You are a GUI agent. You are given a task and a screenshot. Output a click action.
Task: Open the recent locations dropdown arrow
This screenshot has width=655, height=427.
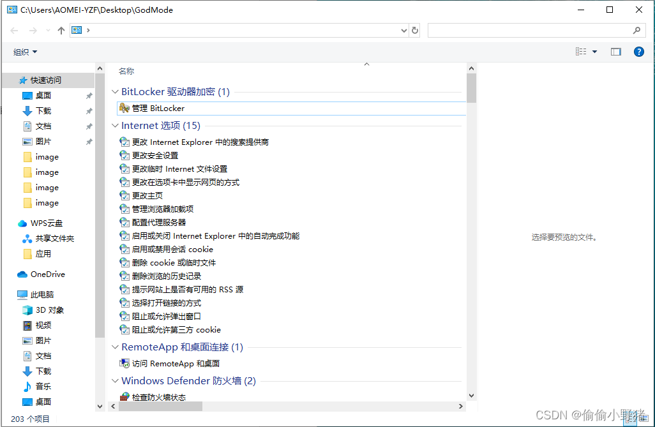point(48,30)
